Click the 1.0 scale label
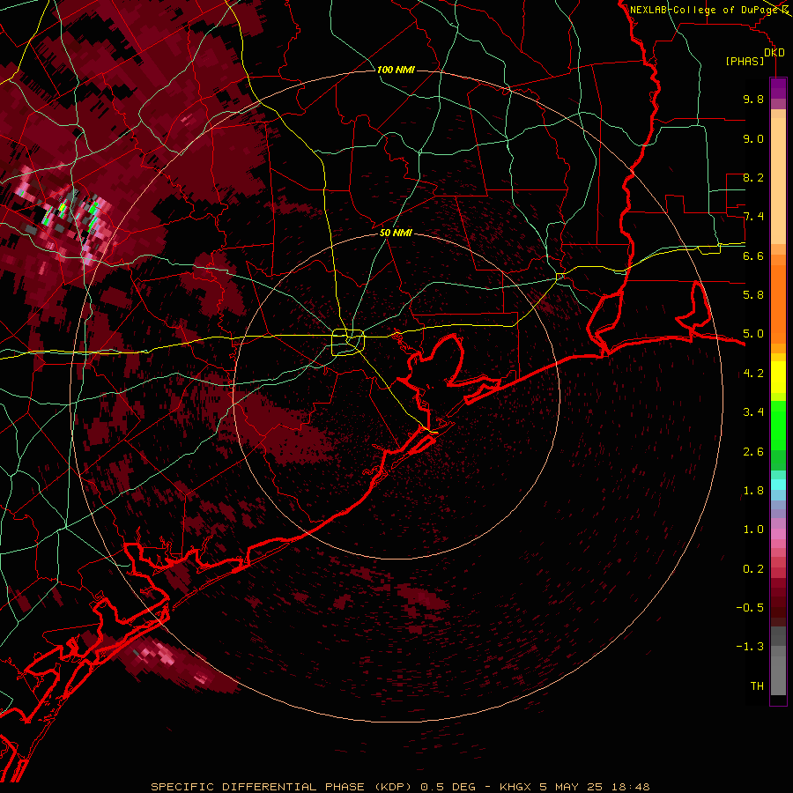 753,530
